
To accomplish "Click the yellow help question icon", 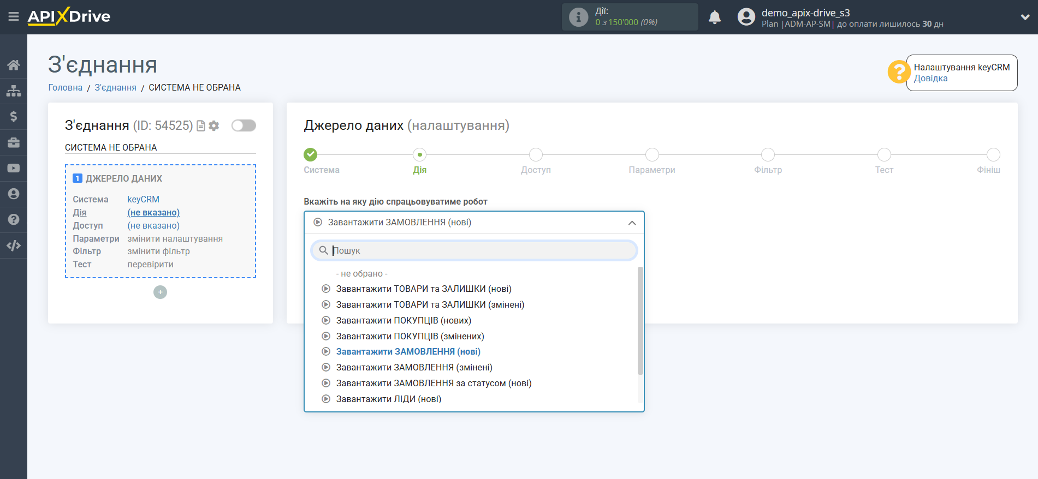I will tap(899, 71).
